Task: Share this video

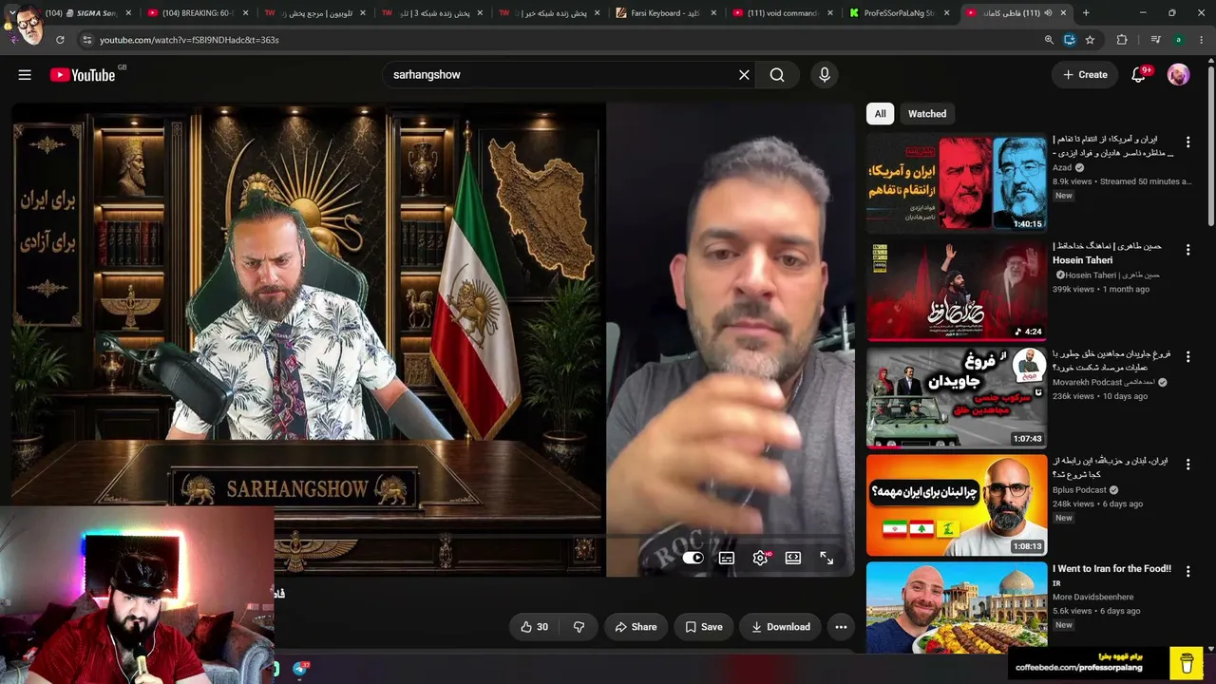Action: 636,627
